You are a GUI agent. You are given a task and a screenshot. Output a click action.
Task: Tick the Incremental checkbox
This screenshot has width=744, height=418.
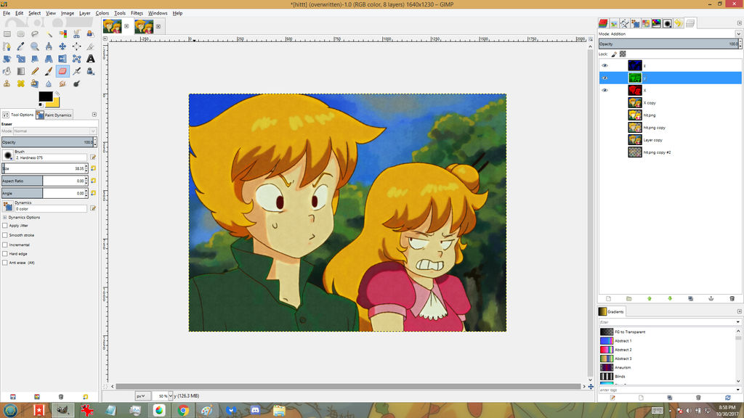6,245
